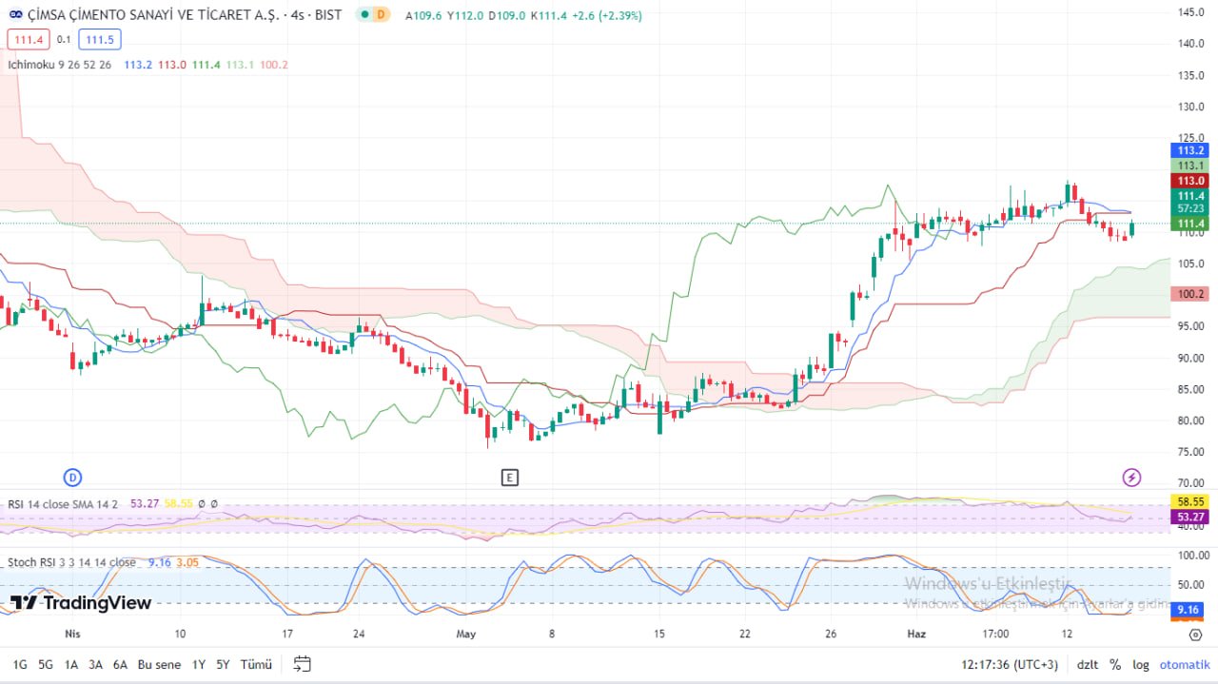The image size is (1218, 684).
Task: Click the yellow 58.55 RSI scale label
Action: pos(1190,501)
